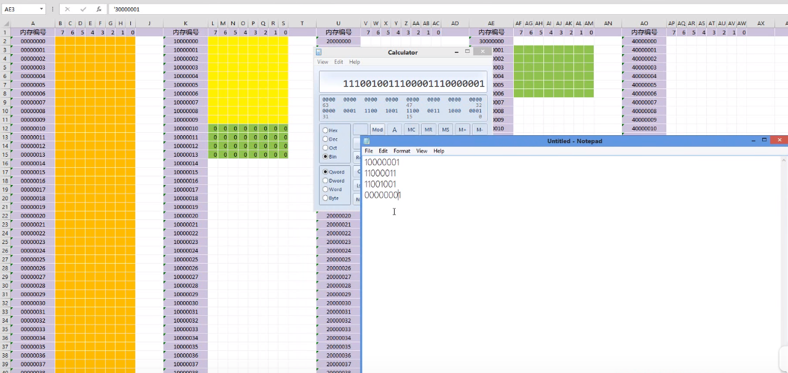
Task: Click the Calculator binary result display
Action: [403, 82]
